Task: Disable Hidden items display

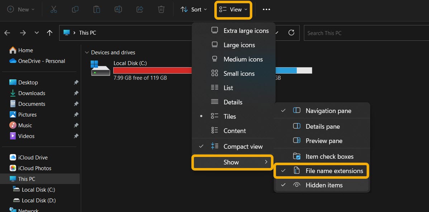Action: 324,185
